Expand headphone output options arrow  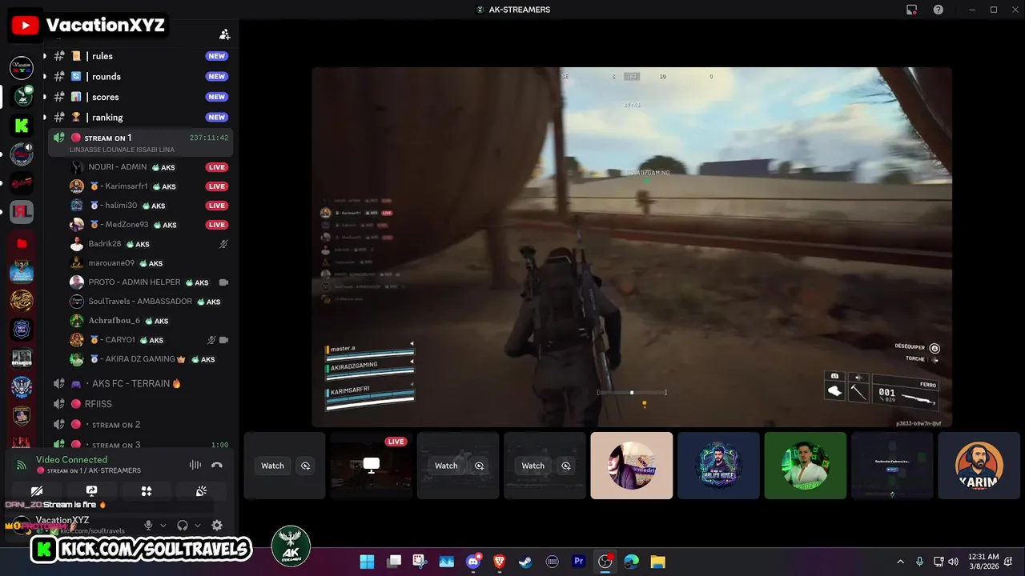197,526
